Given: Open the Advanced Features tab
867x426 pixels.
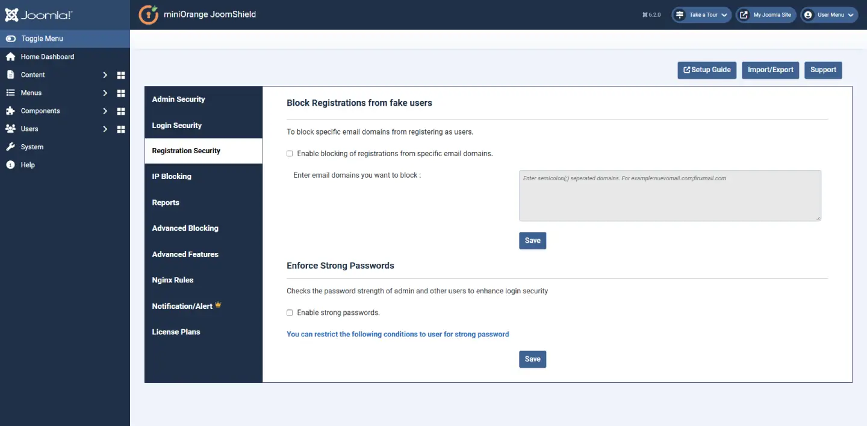Looking at the screenshot, I should [x=204, y=254].
